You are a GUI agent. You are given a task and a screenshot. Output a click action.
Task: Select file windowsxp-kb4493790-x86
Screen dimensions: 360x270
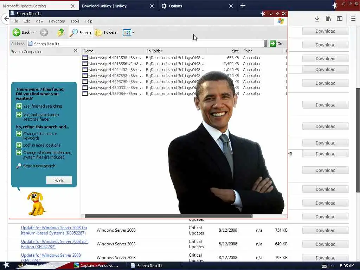(112, 82)
